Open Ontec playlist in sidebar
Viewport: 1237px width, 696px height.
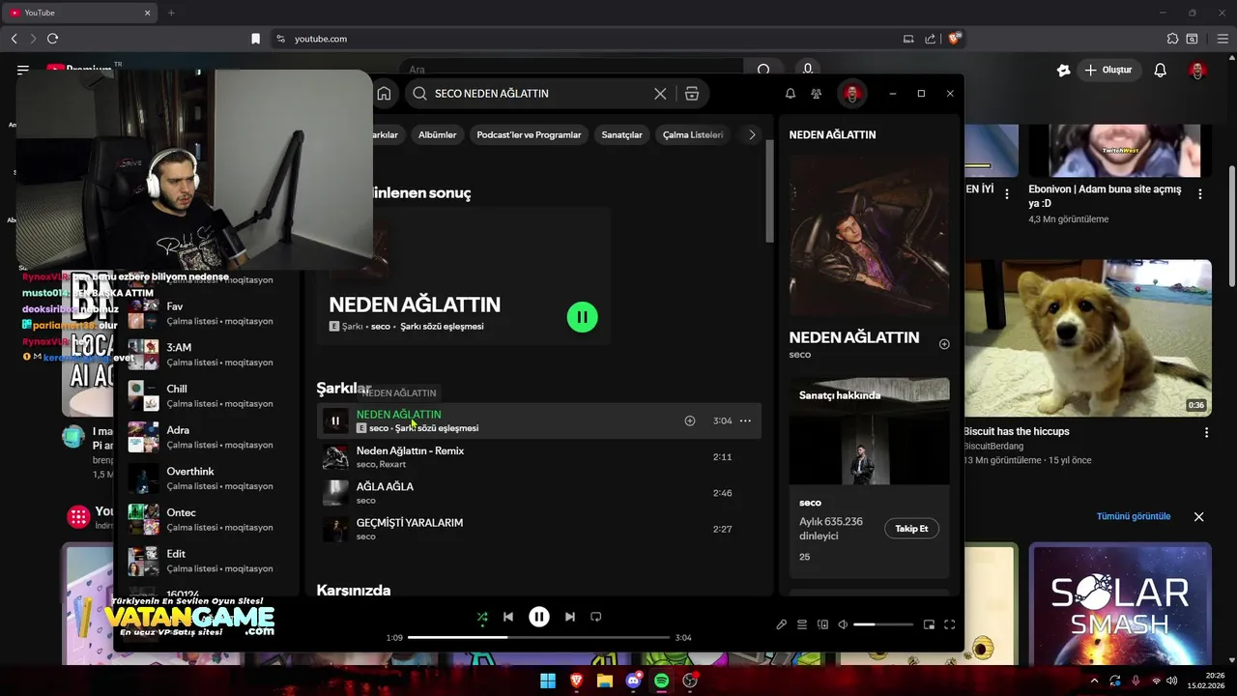(x=208, y=519)
